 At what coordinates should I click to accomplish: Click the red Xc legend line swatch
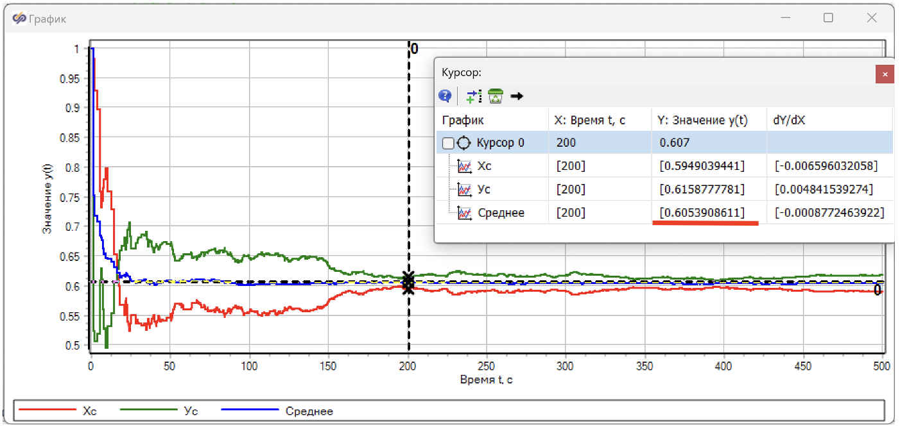[x=47, y=410]
